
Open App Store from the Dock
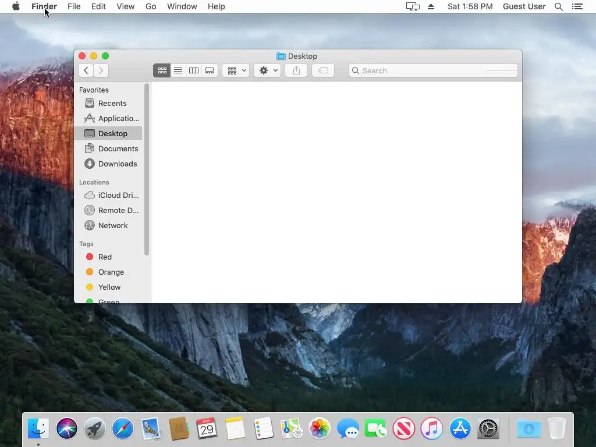(x=460, y=428)
